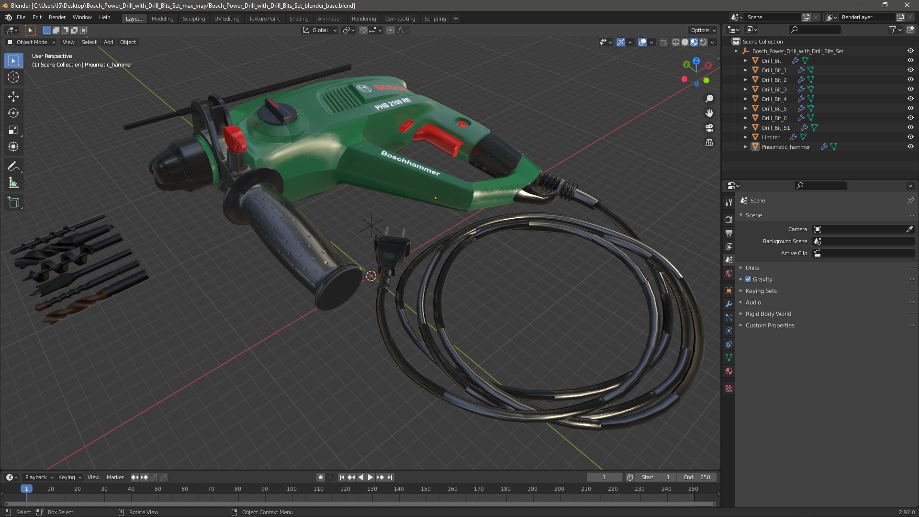Toggle X-ray display mode
The width and height of the screenshot is (919, 517).
(x=663, y=42)
